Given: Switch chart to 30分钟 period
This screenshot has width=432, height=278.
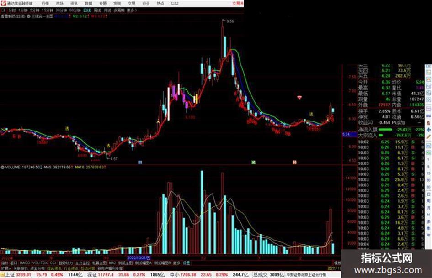Looking at the screenshot, I should point(61,10).
